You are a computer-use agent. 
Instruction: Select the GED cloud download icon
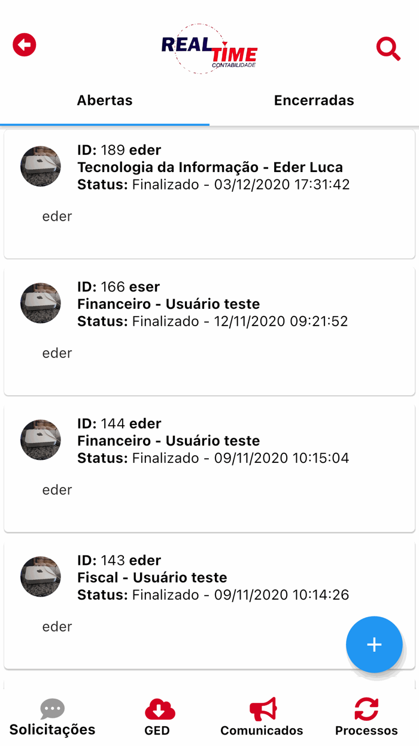(157, 708)
